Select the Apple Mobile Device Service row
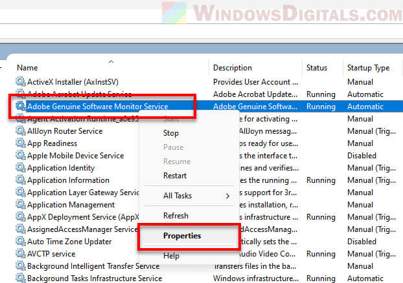This screenshot has width=403, height=283. coord(76,156)
